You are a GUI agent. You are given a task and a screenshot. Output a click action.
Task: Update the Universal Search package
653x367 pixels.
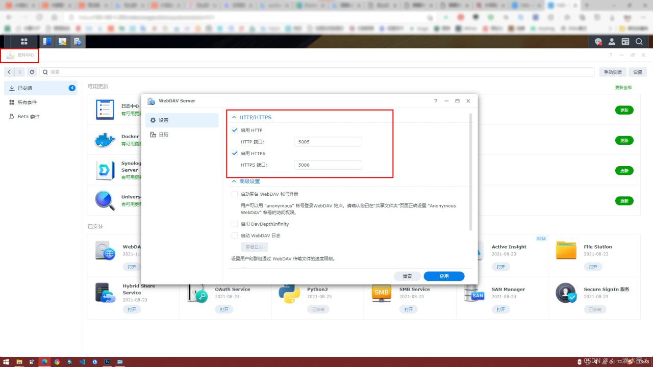[x=624, y=201]
